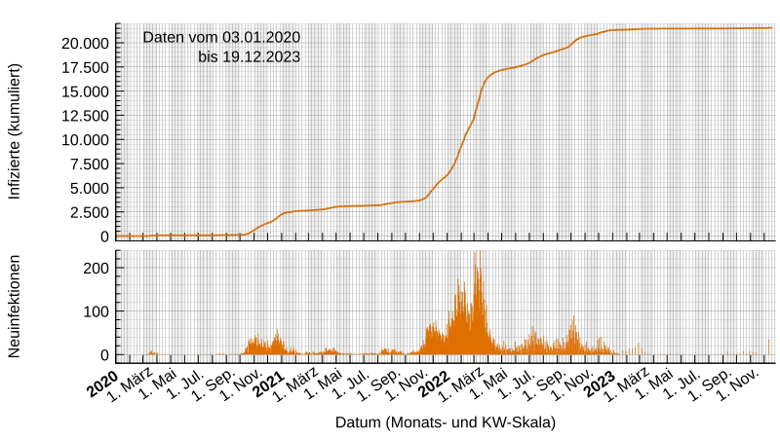This screenshot has width=780, height=438.
Task: Click the first upward bend of cumulative curve
Action: pos(249,233)
